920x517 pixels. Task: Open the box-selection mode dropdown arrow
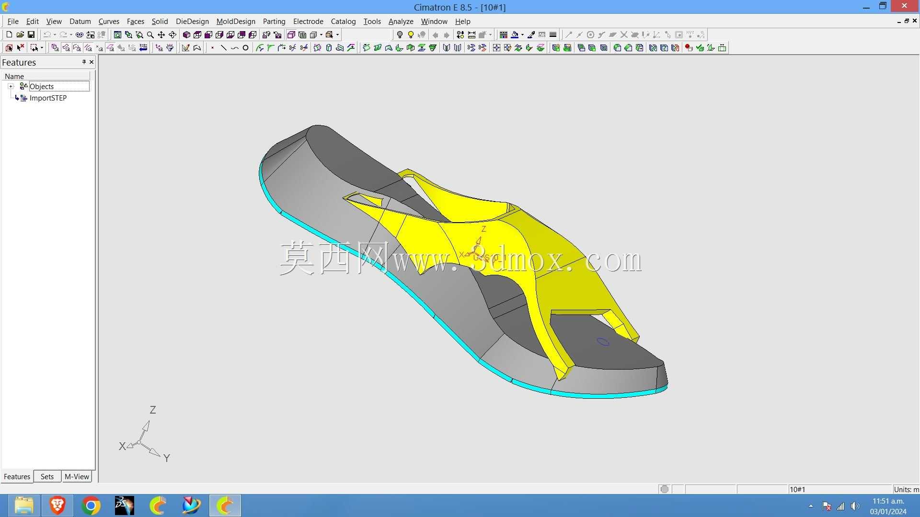click(42, 48)
